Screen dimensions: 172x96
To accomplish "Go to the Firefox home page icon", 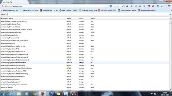I will click(x=131, y=6).
